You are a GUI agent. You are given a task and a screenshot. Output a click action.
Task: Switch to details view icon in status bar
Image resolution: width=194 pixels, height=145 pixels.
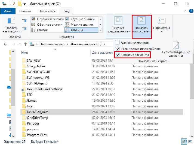(184, 141)
